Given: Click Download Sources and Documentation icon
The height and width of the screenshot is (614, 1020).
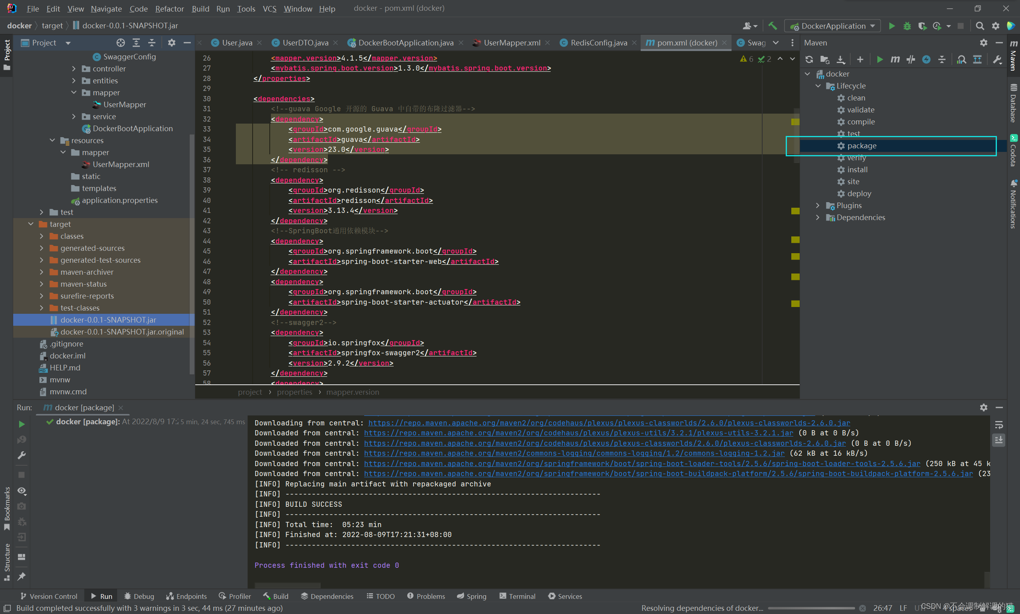Looking at the screenshot, I should pyautogui.click(x=841, y=59).
